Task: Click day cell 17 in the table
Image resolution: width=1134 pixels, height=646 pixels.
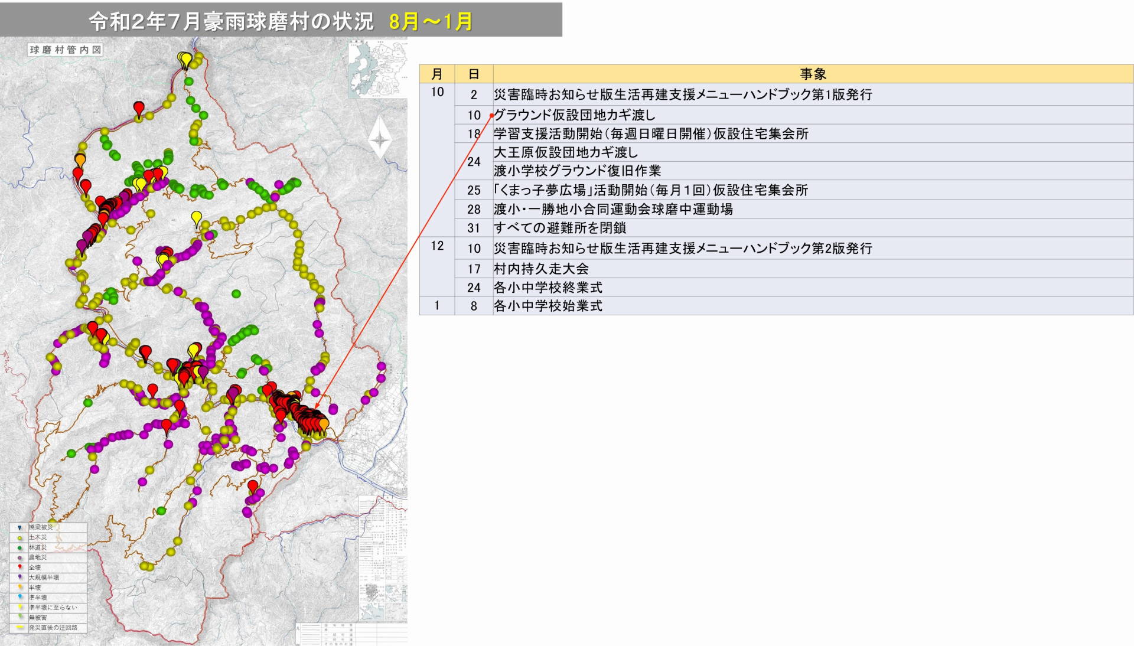Action: click(474, 269)
